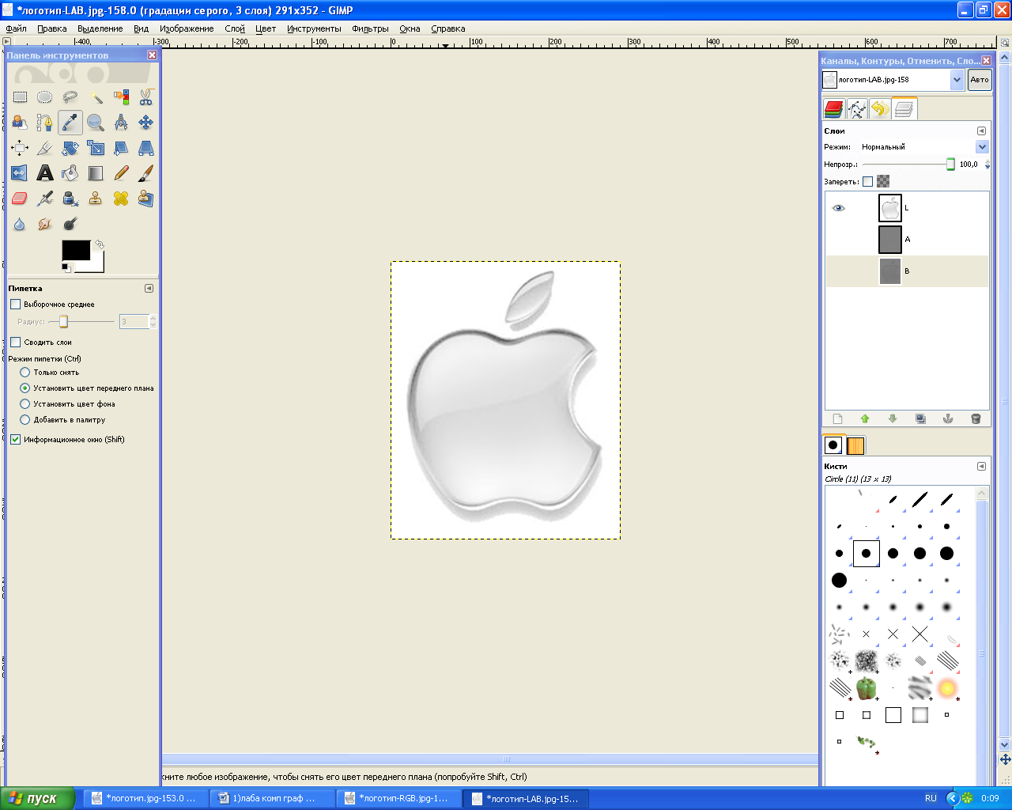
Task: Select the Paths tool
Action: pos(45,123)
